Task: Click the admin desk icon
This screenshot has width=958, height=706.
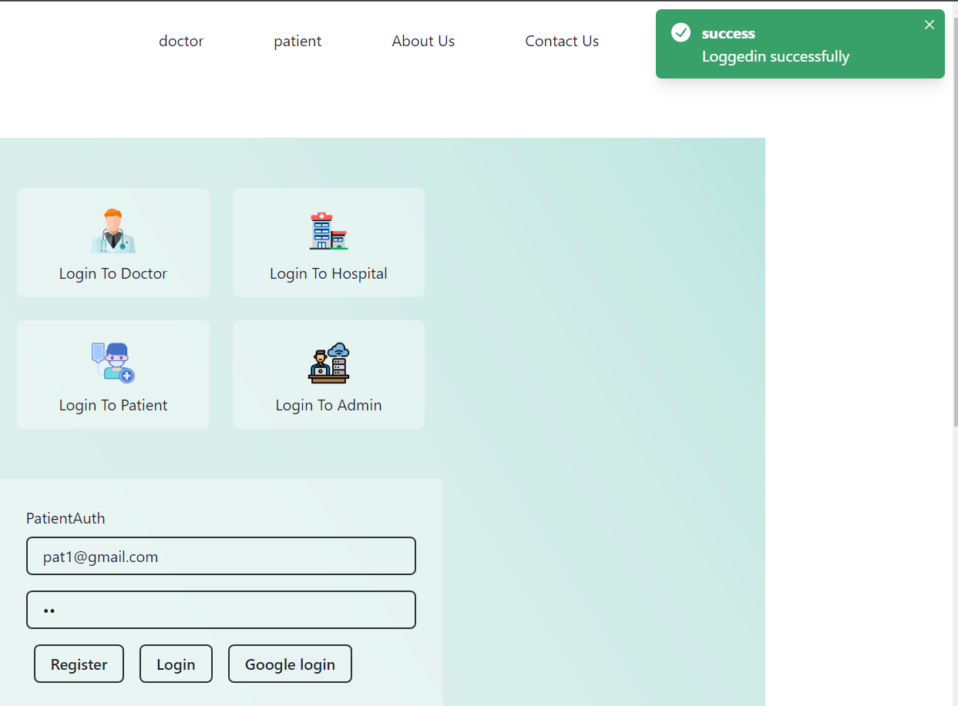Action: click(x=328, y=362)
